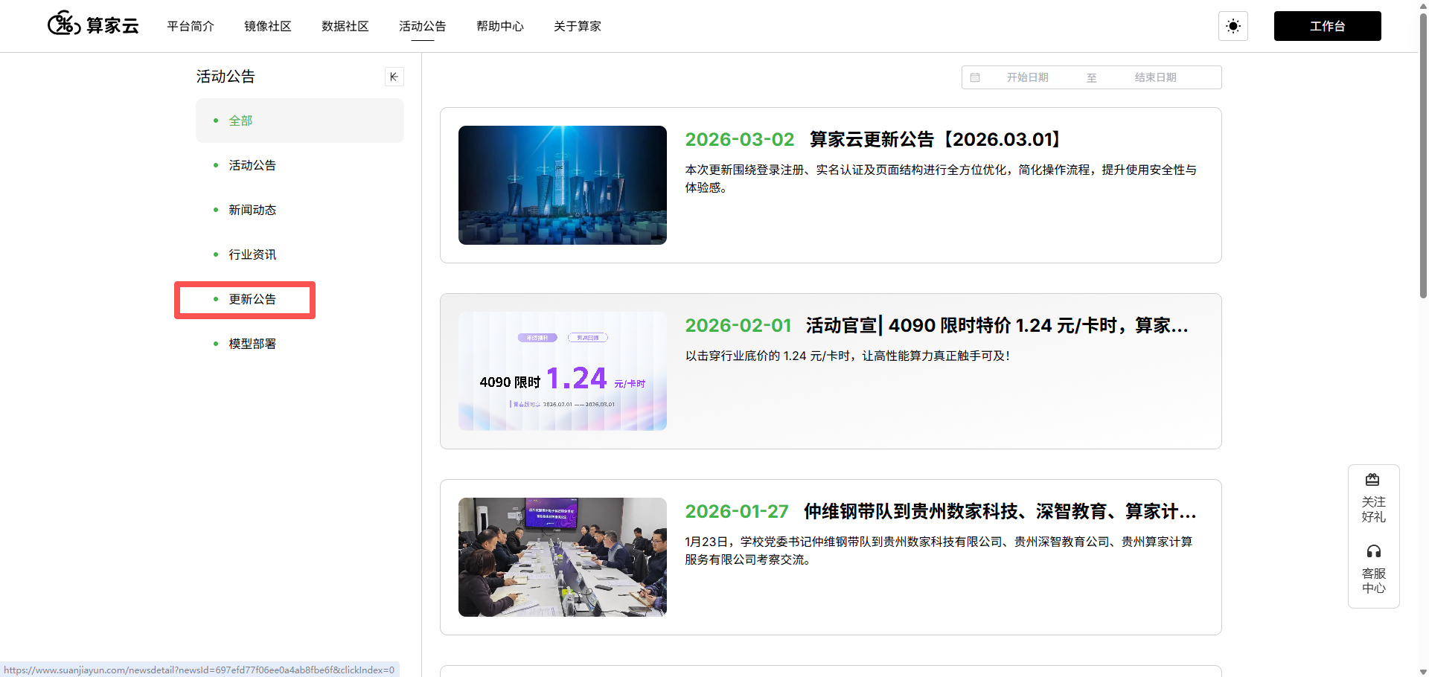Collapse the 活动公告 sidebar panel

pyautogui.click(x=394, y=77)
